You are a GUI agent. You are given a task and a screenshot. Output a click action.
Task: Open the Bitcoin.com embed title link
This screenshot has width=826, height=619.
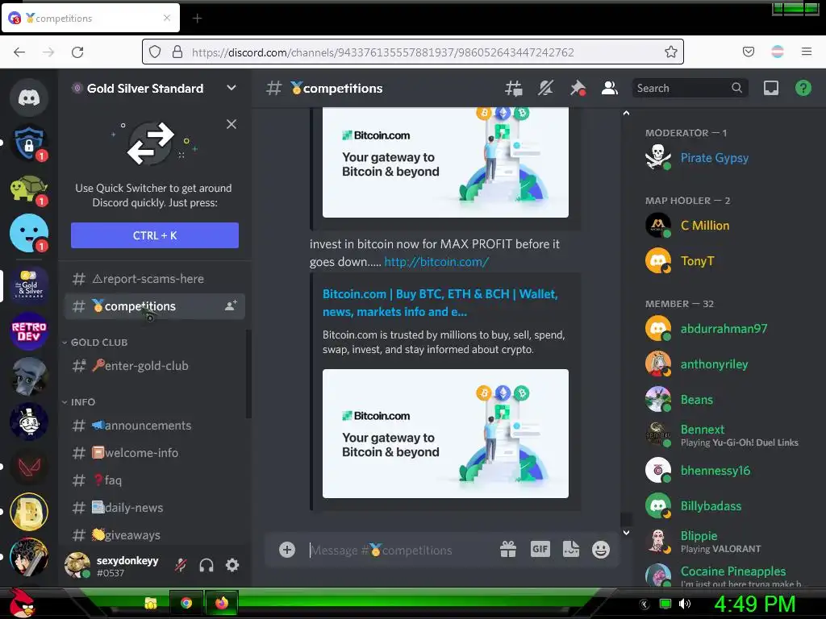coord(440,303)
